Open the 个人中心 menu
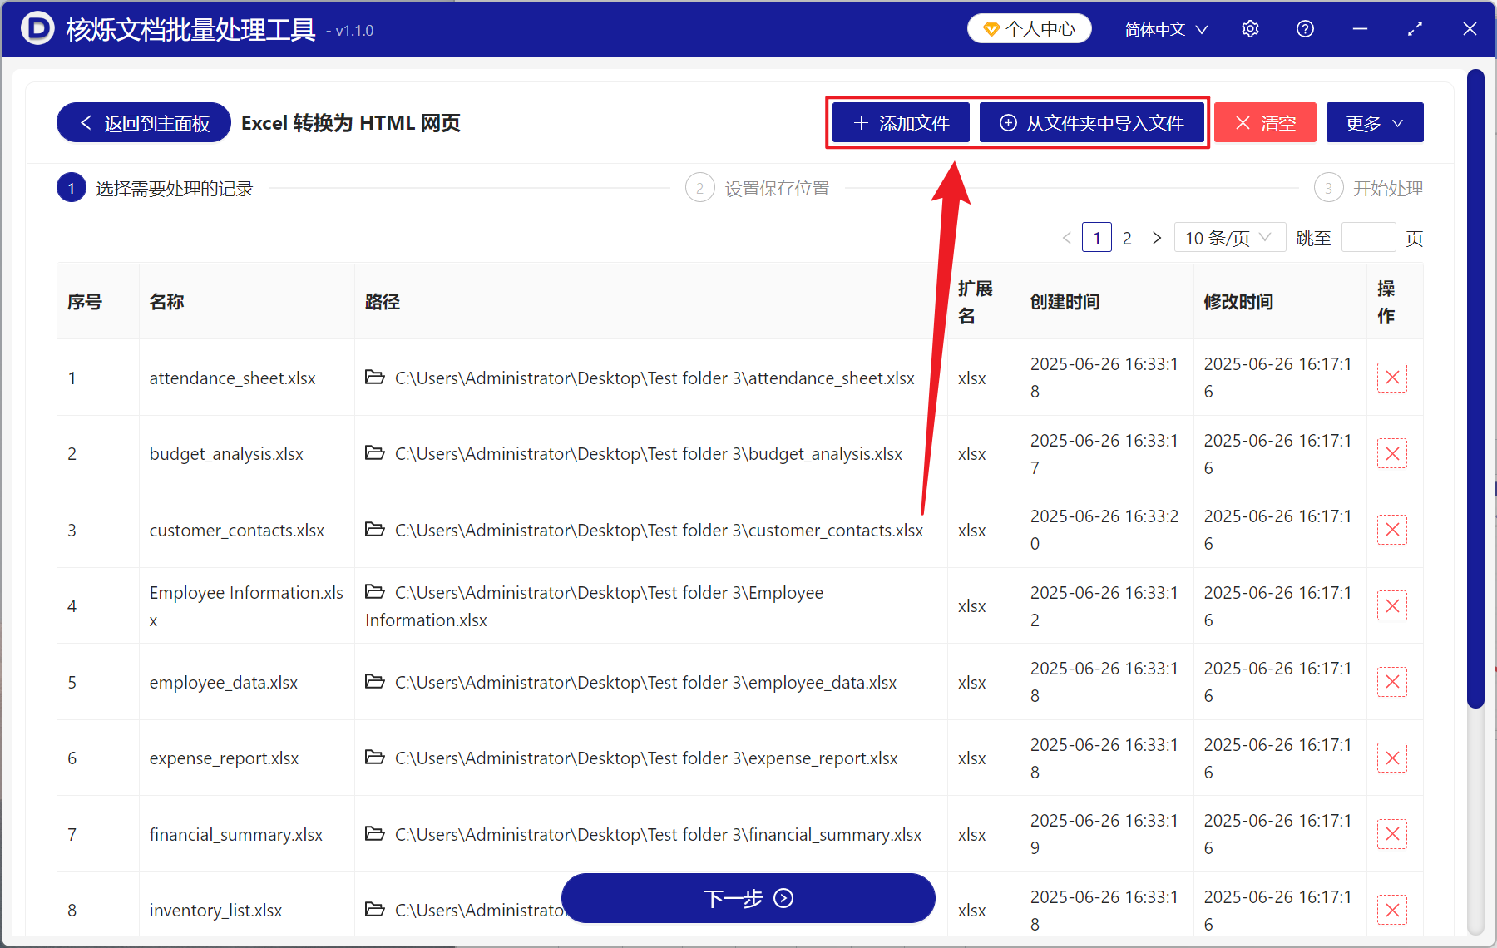The height and width of the screenshot is (948, 1497). tap(1029, 27)
